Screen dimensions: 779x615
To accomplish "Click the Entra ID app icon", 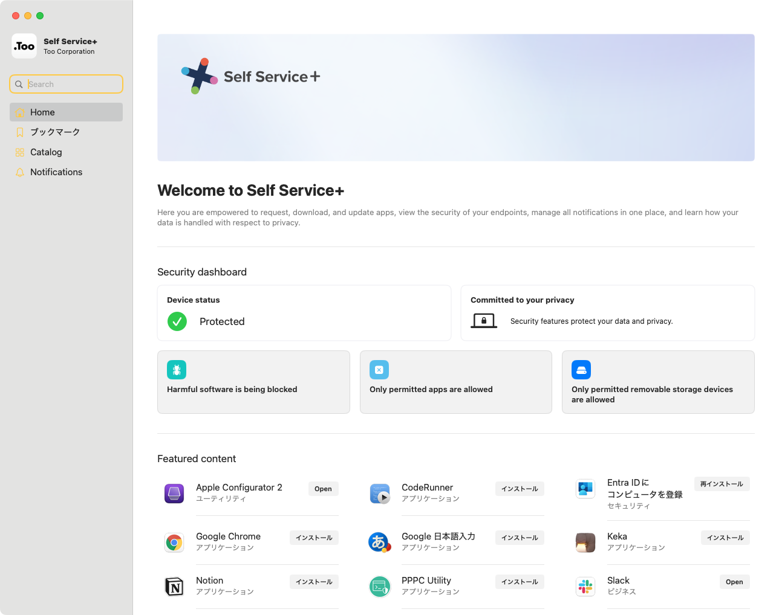I will (x=585, y=489).
